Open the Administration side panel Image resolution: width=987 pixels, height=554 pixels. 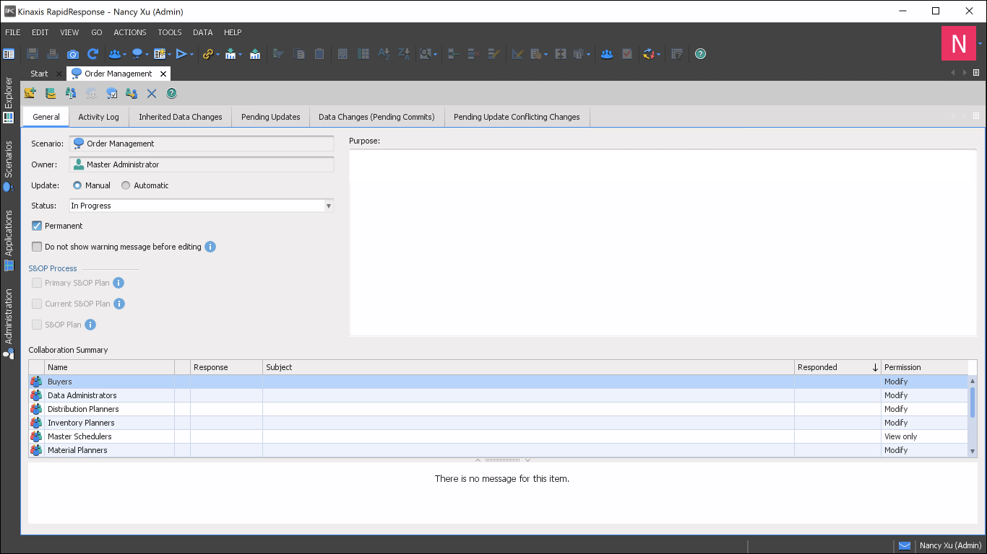coord(9,324)
